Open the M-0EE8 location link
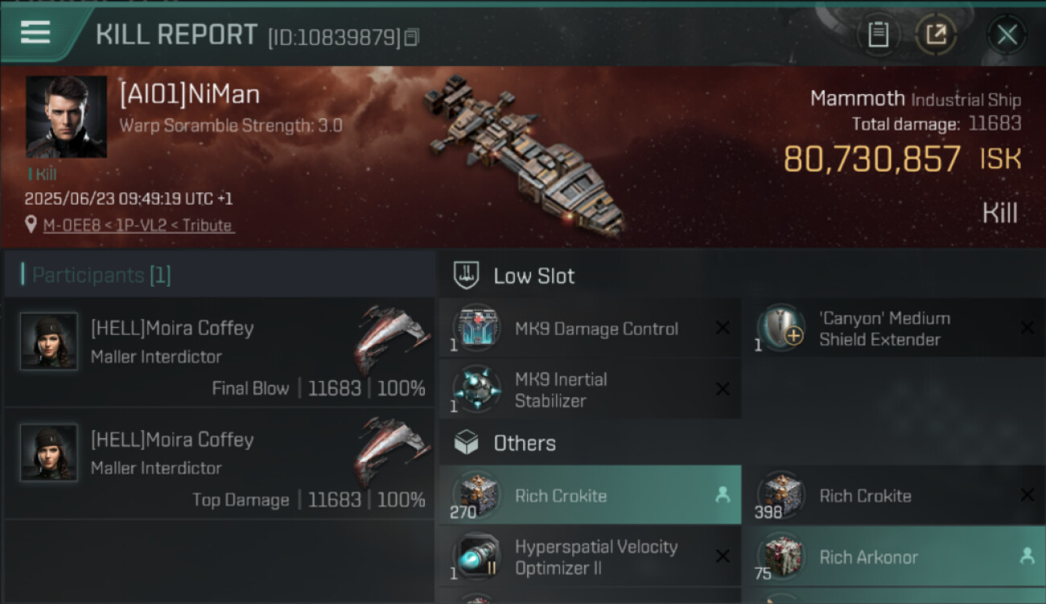Image resolution: width=1046 pixels, height=604 pixels. [138, 225]
